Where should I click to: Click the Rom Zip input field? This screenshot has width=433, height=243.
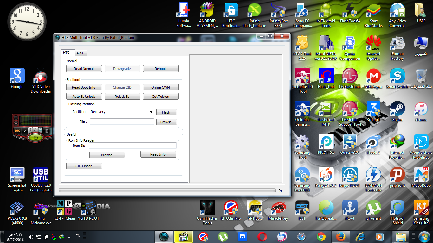pyautogui.click(x=133, y=146)
